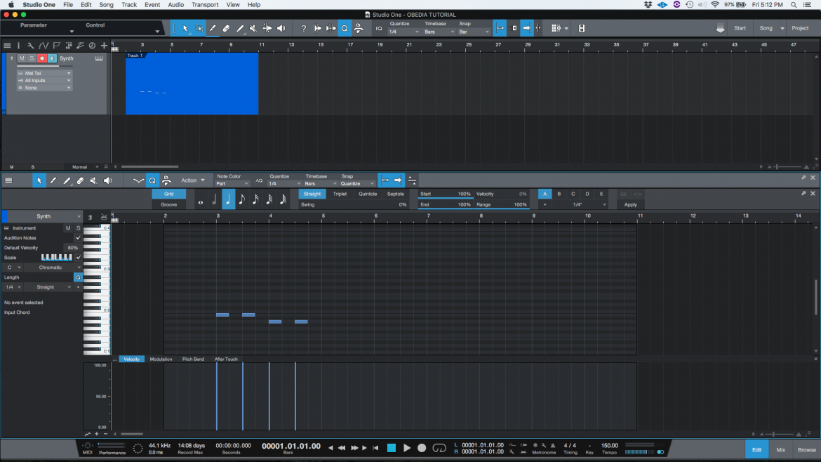Open the keyboard instrument editor icon on Synth track
The width and height of the screenshot is (821, 462).
pos(99,59)
